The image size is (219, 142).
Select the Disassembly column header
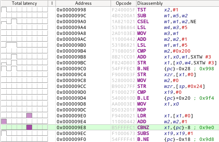tap(178, 3)
